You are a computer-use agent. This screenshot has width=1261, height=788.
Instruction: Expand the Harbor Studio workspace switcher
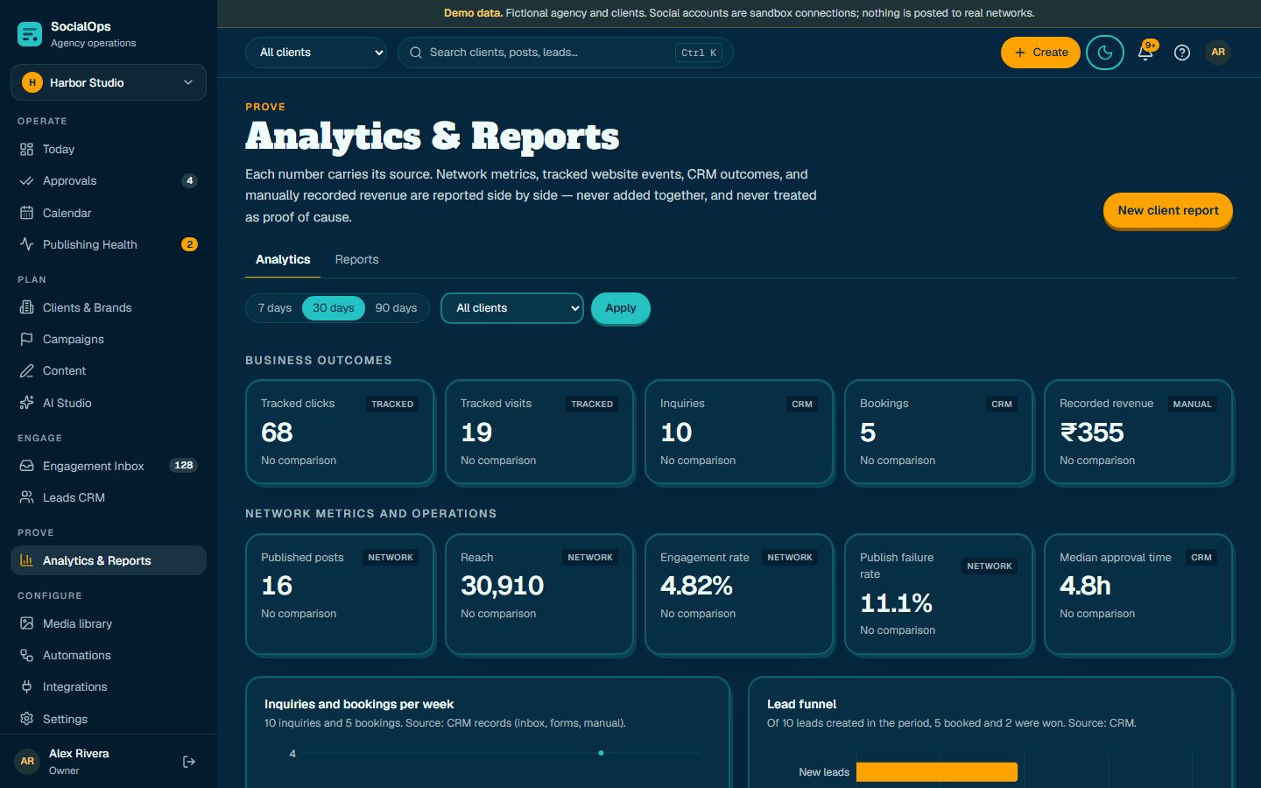109,82
